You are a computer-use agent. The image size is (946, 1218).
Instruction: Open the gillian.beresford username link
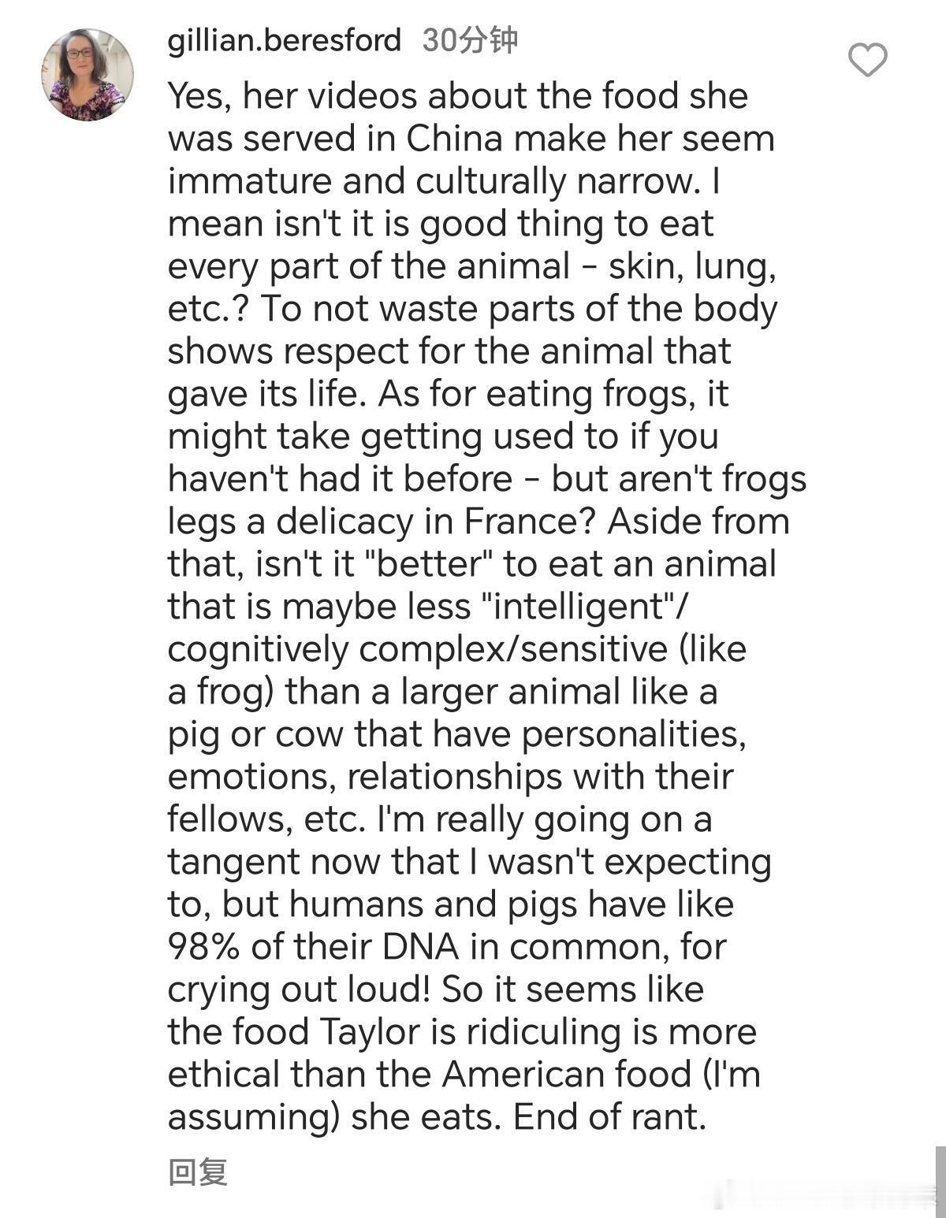[285, 39]
